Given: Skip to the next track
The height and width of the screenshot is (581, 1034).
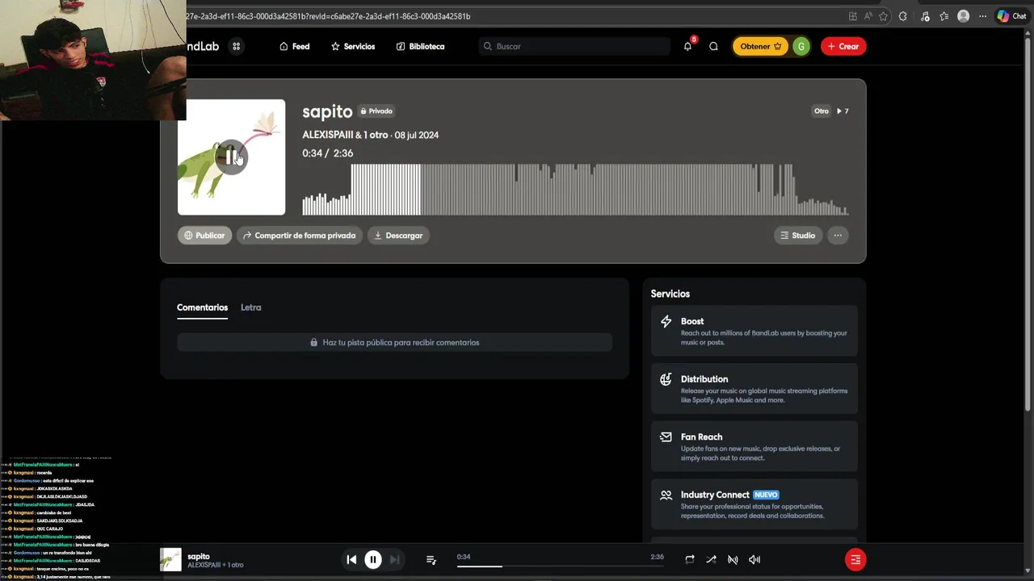Looking at the screenshot, I should coord(394,559).
